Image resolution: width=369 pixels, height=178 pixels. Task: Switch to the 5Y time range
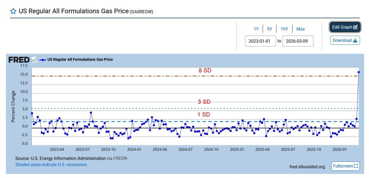click(x=270, y=29)
